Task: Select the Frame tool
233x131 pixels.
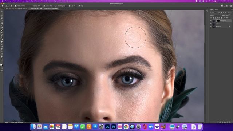Action: (2, 23)
